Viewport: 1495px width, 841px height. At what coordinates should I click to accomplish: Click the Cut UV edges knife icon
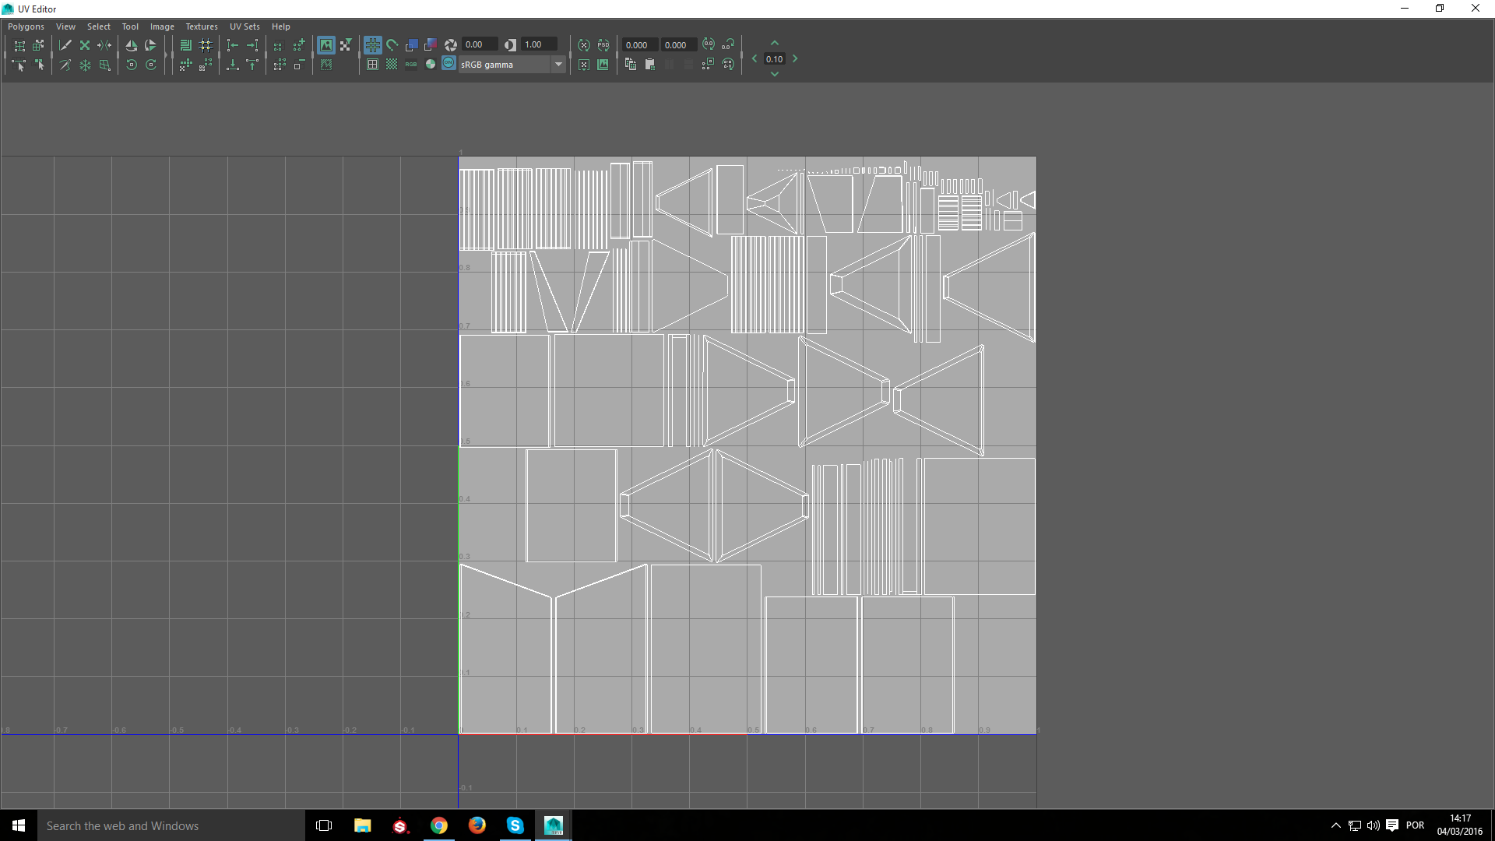pyautogui.click(x=65, y=45)
